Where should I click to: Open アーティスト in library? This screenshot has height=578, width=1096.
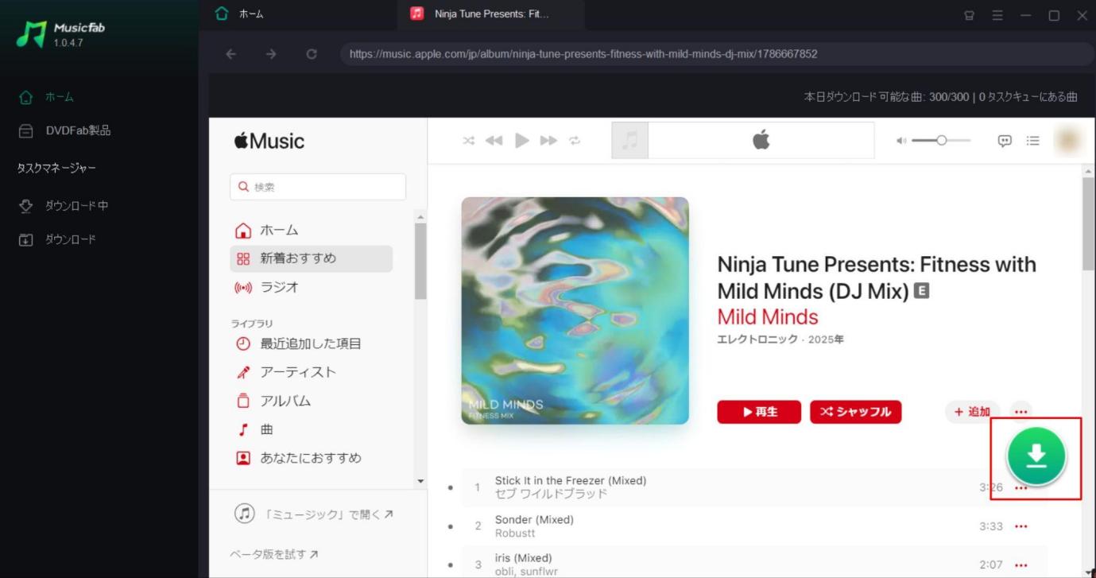coord(311,372)
